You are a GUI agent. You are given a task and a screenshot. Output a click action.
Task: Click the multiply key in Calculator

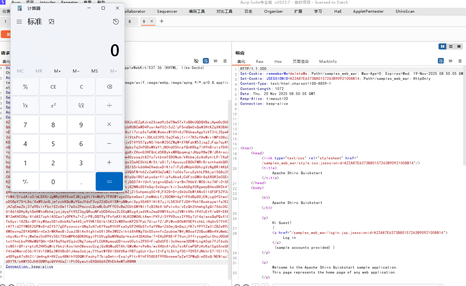[109, 124]
